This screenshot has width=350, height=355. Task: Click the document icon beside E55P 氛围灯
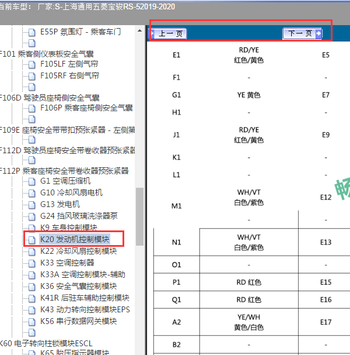[x=32, y=33]
